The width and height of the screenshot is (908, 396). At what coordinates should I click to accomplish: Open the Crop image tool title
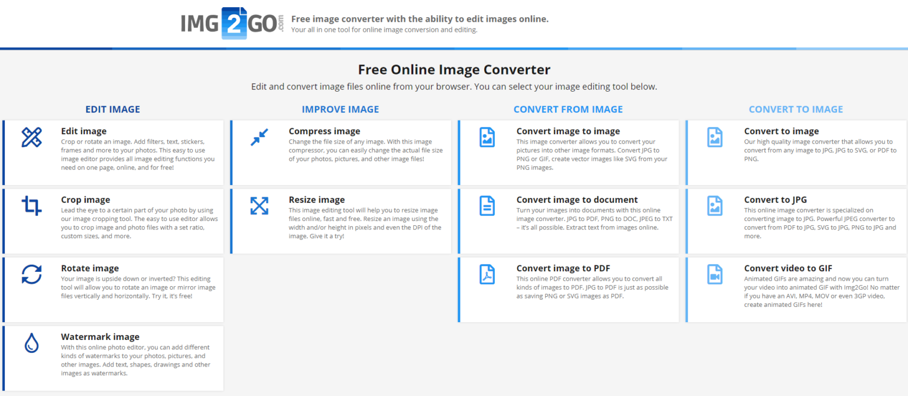coord(86,200)
